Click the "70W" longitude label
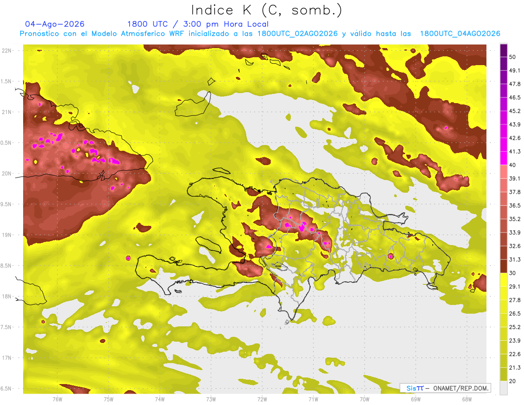Image resolution: width=524 pixels, height=405 pixels. pyautogui.click(x=365, y=399)
